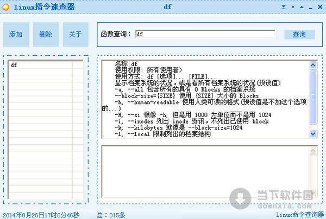326x219 pixels.
Task: Click the 名称:df line in description
Action: click(x=126, y=63)
